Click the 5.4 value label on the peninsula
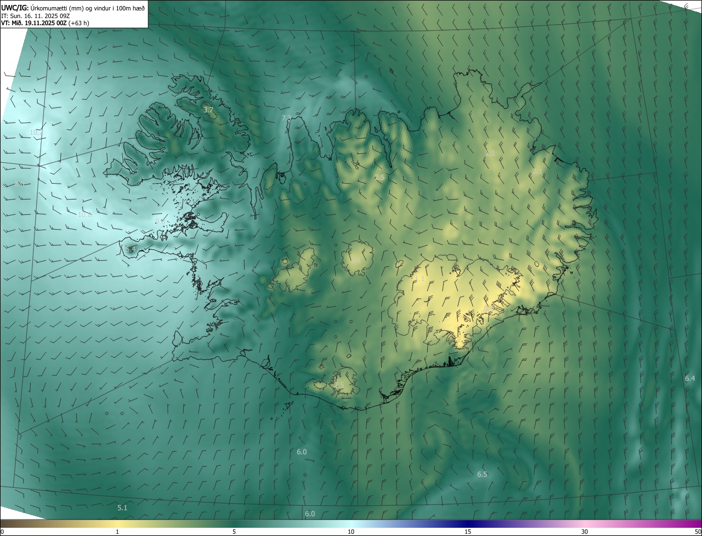Image resolution: width=702 pixels, height=536 pixels. coord(131,249)
